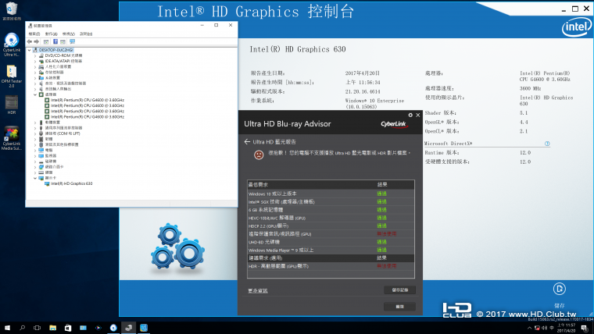Open the File (F) menu in Device Manager

[x=34, y=34]
